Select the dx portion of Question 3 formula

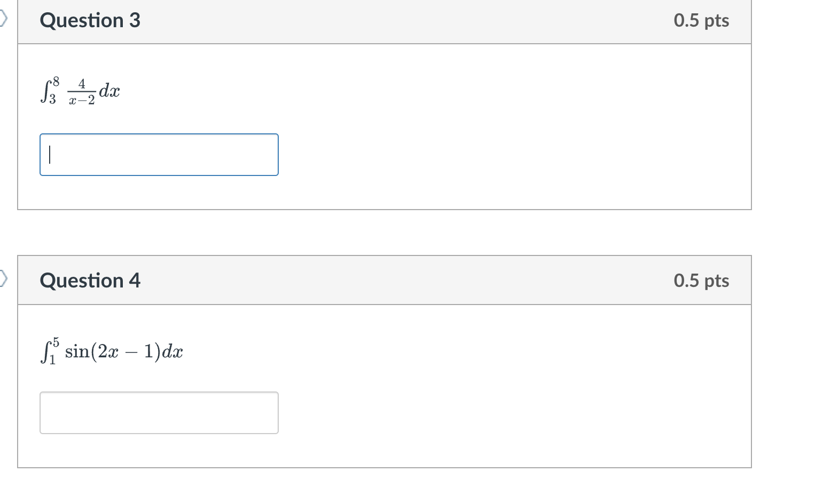pyautogui.click(x=110, y=91)
